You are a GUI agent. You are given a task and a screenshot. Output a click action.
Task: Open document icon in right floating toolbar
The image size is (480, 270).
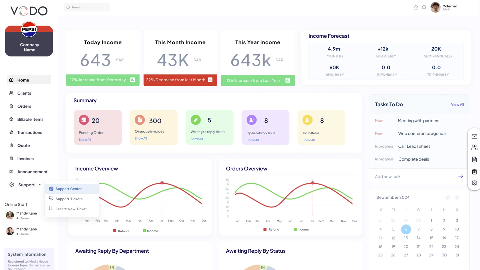coord(474,159)
